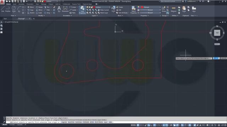Click the Fillet tool
The height and width of the screenshot is (127, 227).
point(47,10)
